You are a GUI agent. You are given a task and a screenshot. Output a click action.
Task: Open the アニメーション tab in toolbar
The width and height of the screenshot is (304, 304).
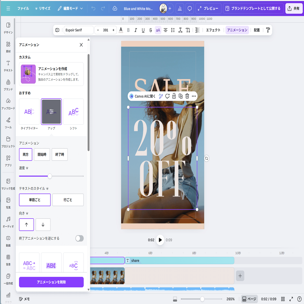(x=237, y=30)
